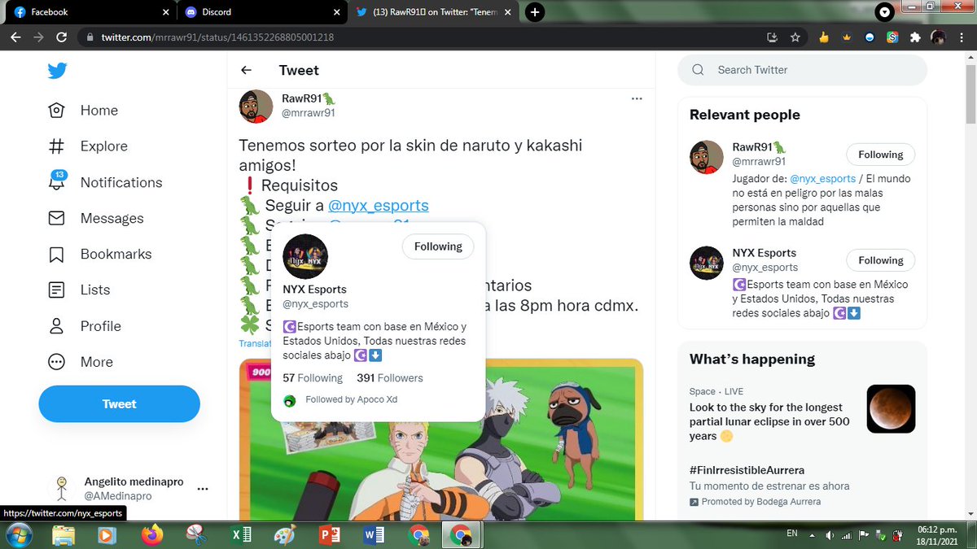Bookmark this page with the star icon

point(795,37)
